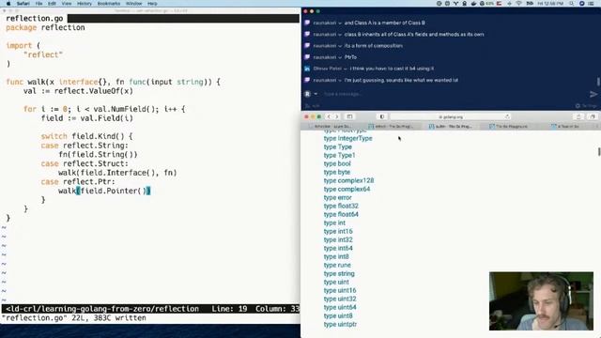The height and width of the screenshot is (338, 601).
Task: Go forward in the Safari window
Action: pyautogui.click(x=337, y=116)
